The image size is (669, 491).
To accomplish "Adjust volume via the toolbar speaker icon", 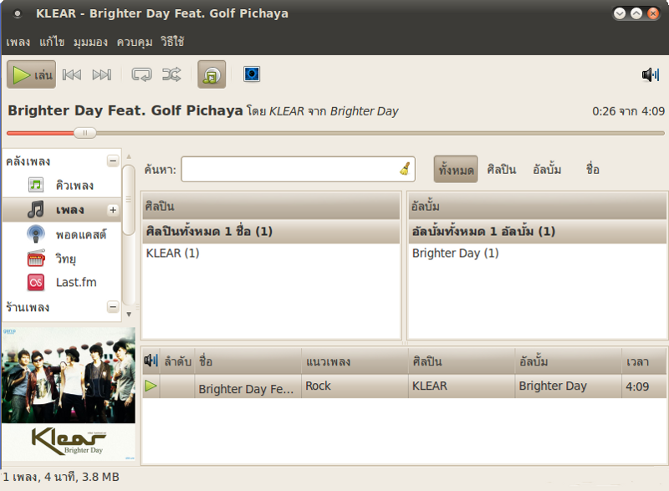I will click(x=651, y=75).
